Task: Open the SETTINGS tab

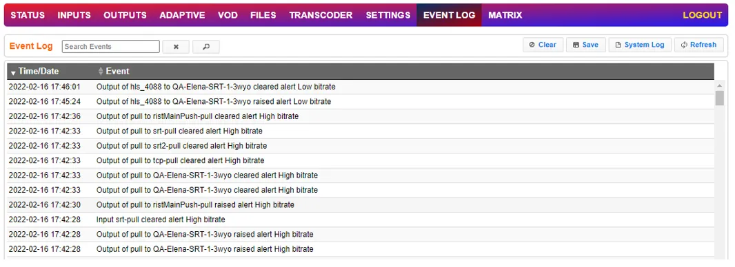Action: 388,15
